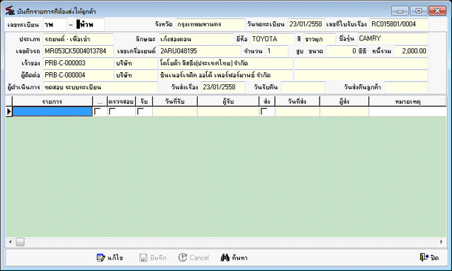Click the disabled save floppy disk icon
This screenshot has height=271, width=452.
pos(143,258)
